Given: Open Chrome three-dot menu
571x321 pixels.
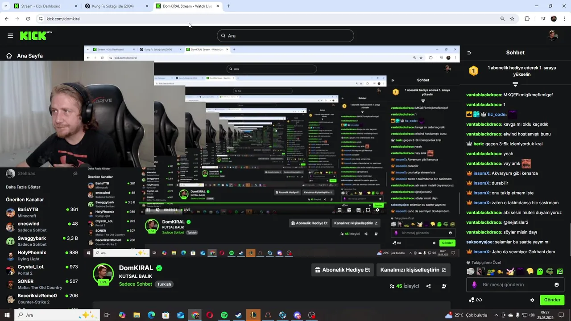Looking at the screenshot, I should [x=565, y=19].
